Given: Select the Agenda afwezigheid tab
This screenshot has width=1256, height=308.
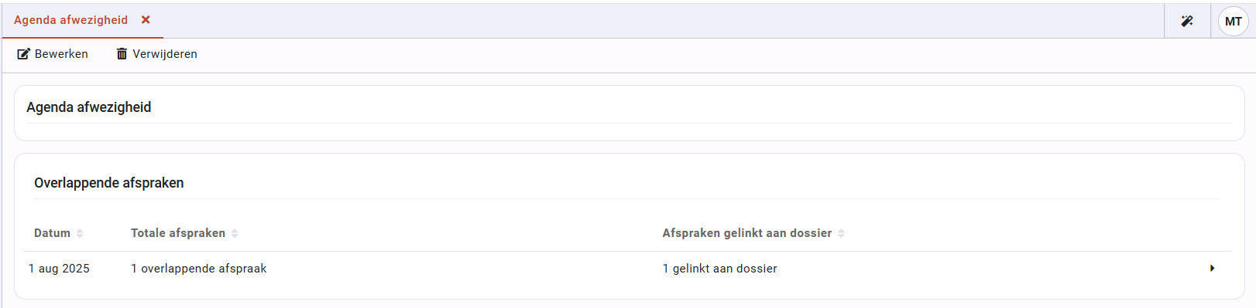Looking at the screenshot, I should (70, 20).
